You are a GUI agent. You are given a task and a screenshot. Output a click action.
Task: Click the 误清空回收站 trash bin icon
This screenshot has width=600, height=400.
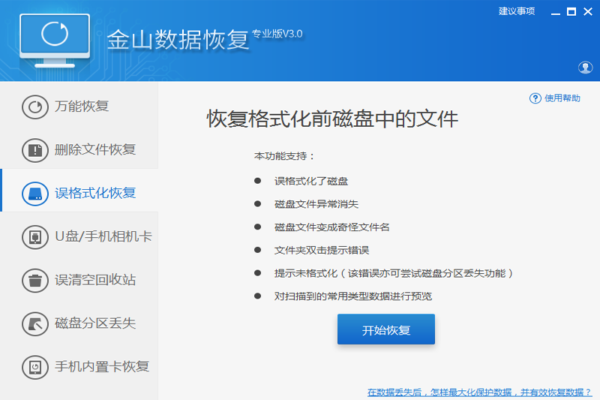coord(34,280)
